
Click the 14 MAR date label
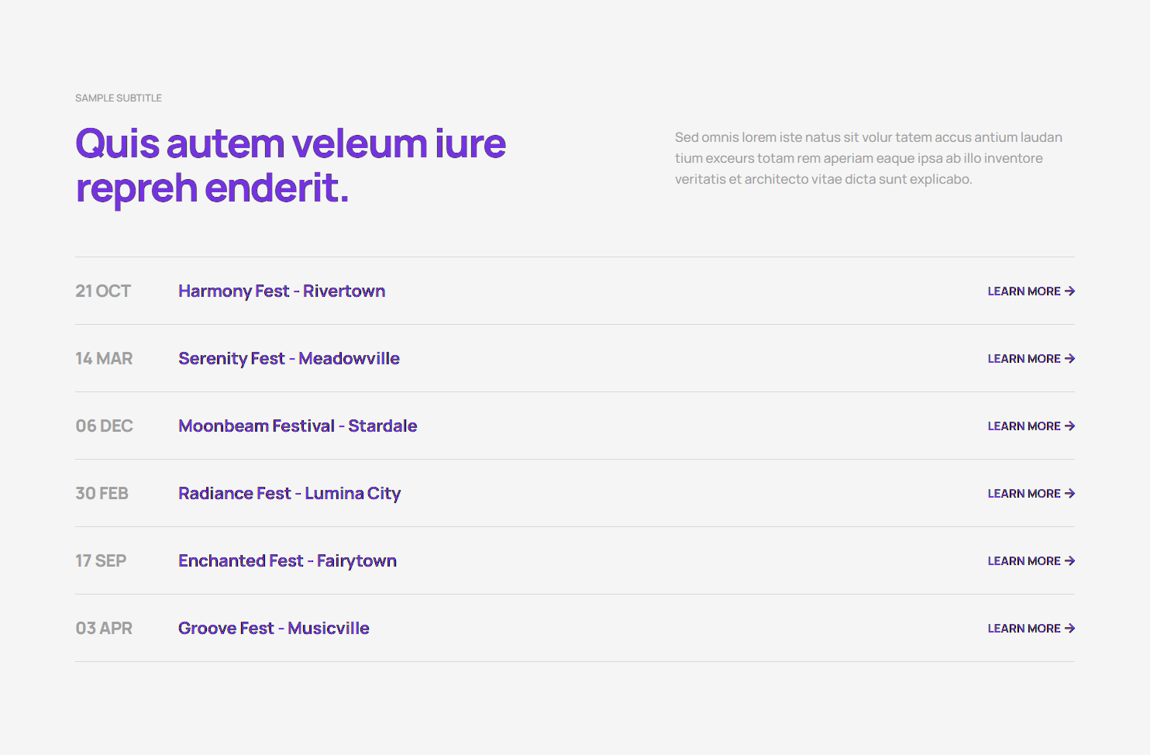[x=104, y=359]
